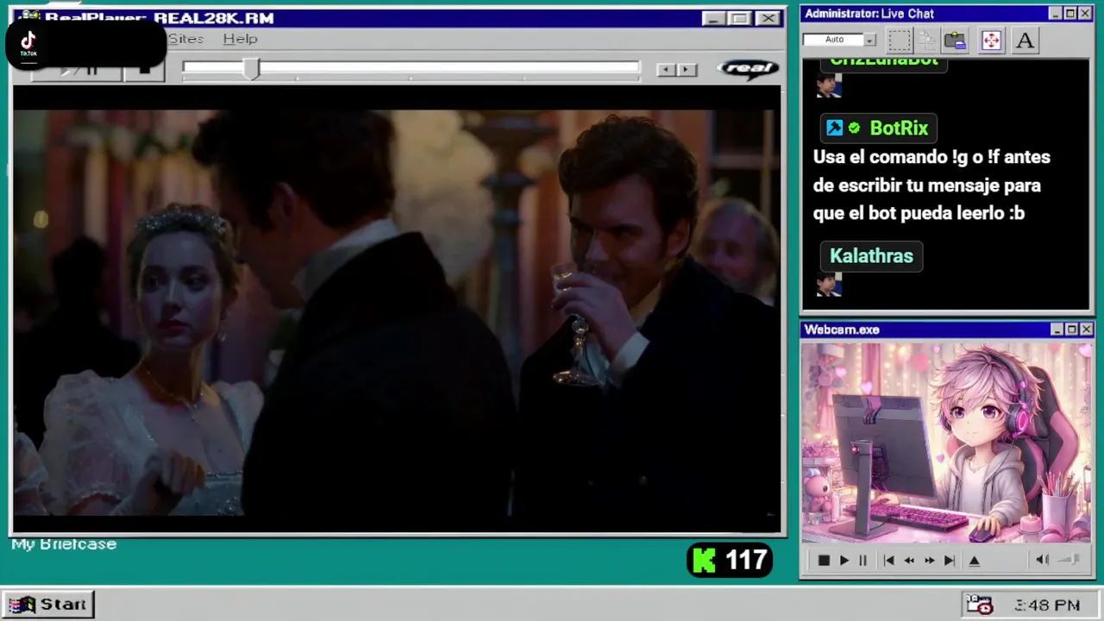The width and height of the screenshot is (1104, 621).
Task: Click the font 'A' icon in Live Chat
Action: [x=1025, y=41]
